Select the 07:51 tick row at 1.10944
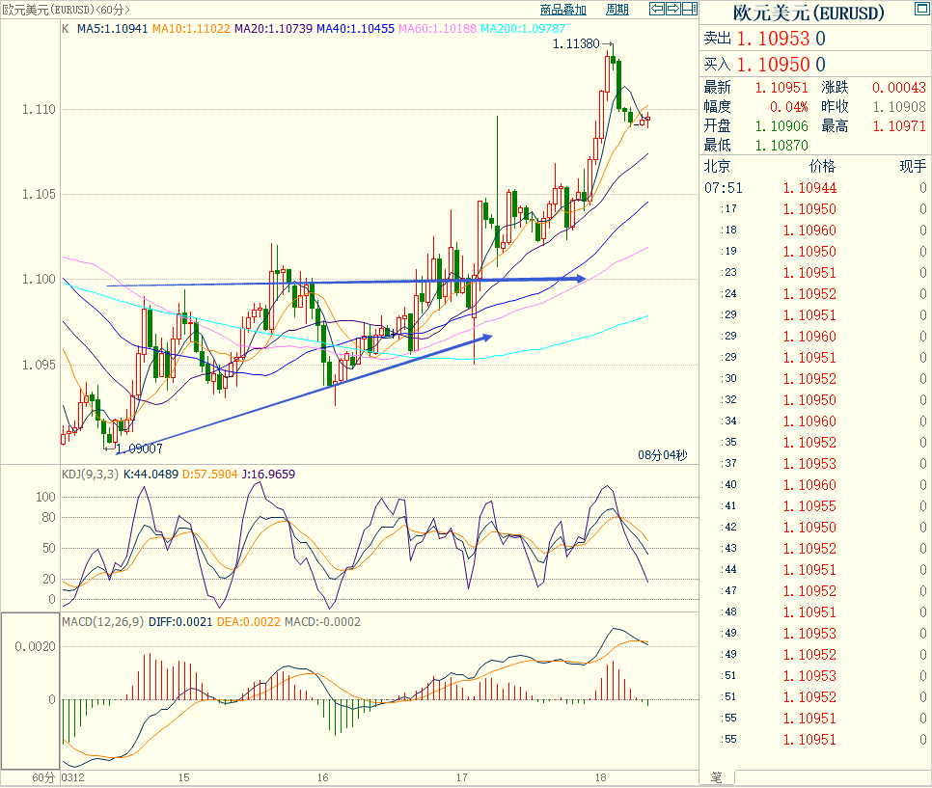This screenshot has height=788, width=932. (x=809, y=188)
